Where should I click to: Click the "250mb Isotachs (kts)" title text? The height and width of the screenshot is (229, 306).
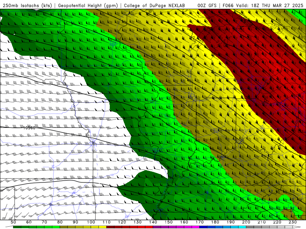[x=27, y=5]
